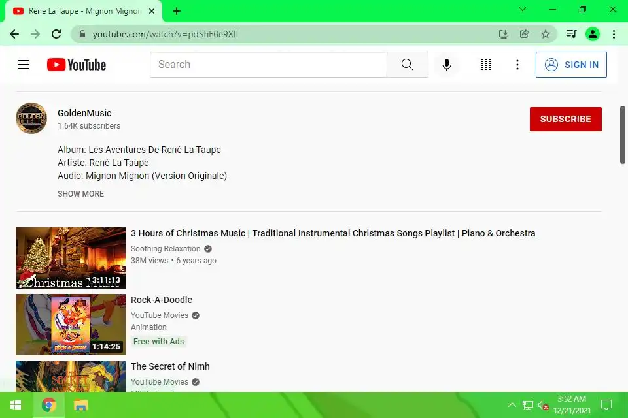Click the search magnifier button
The width and height of the screenshot is (628, 418).
click(408, 65)
